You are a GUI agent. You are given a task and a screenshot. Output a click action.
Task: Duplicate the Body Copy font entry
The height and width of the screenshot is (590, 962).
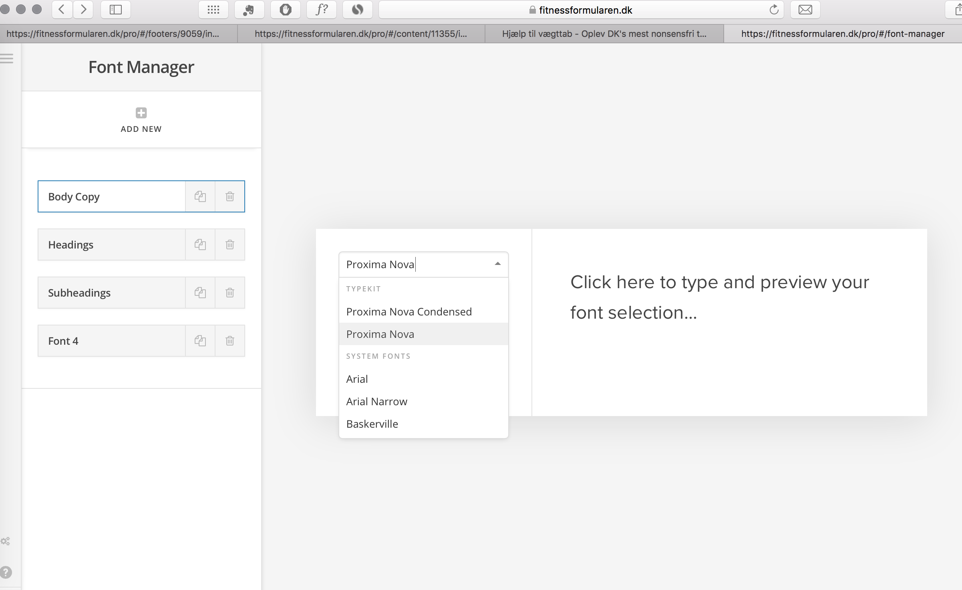(200, 196)
